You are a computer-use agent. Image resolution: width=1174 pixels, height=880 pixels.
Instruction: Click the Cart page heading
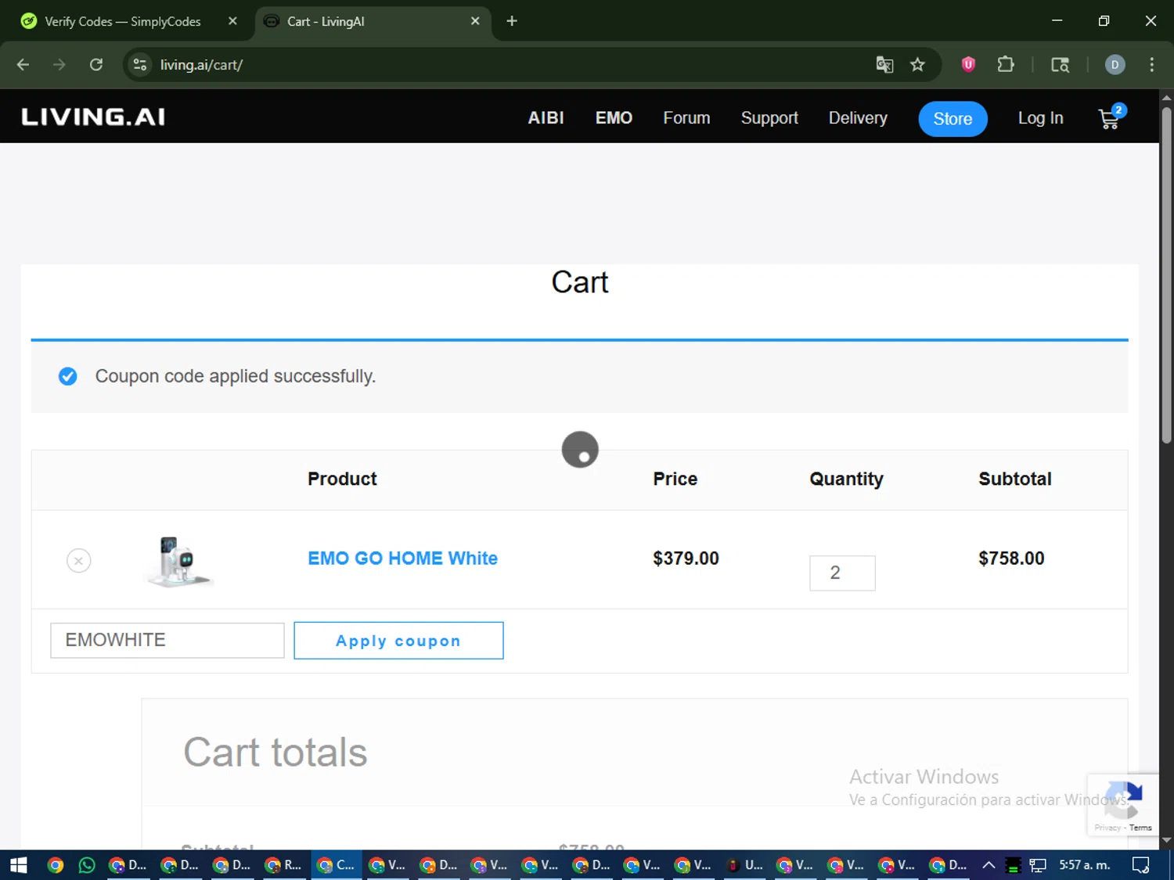[579, 282]
